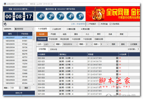Select the 五星定位胆 position tab
The image size is (143, 99).
tap(99, 39)
